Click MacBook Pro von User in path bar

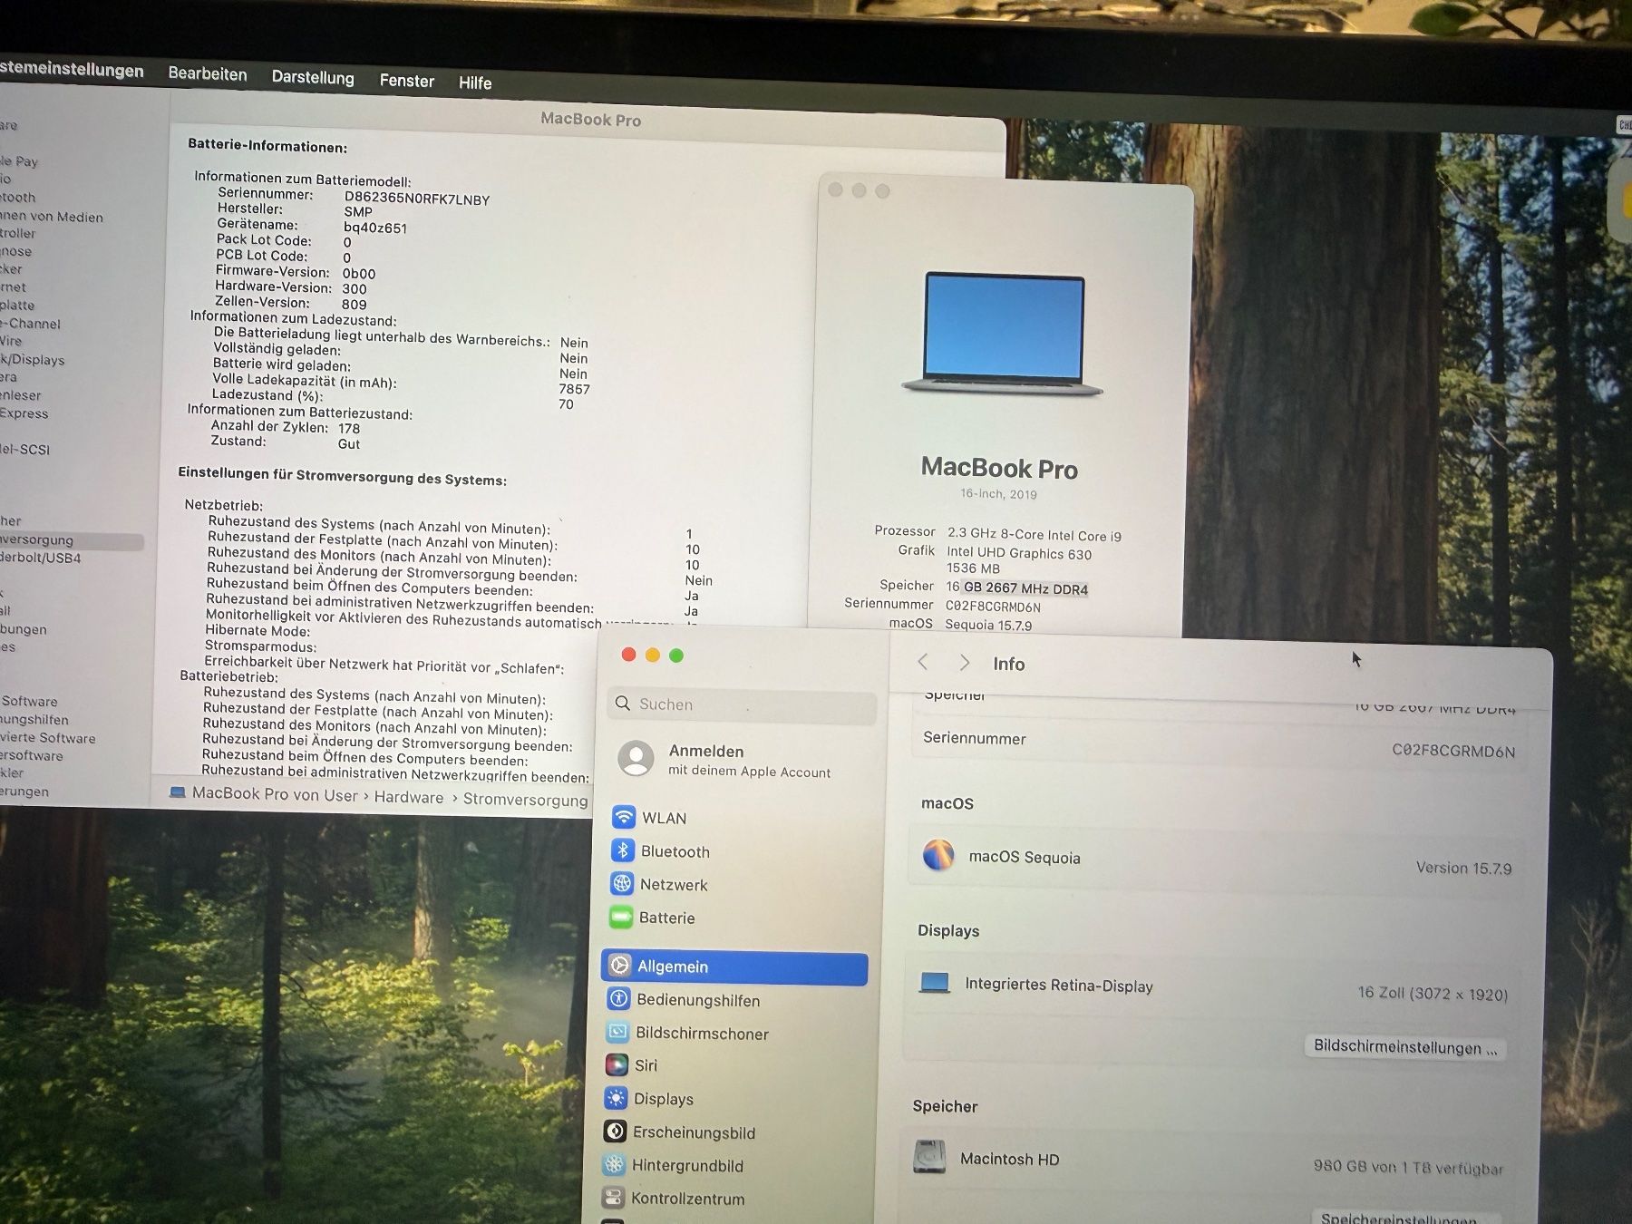click(275, 793)
